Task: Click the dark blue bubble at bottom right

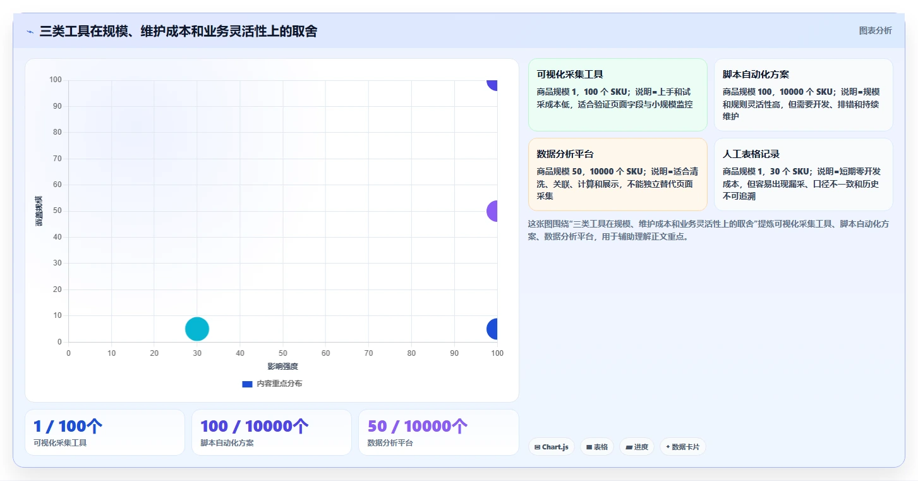Action: (492, 329)
